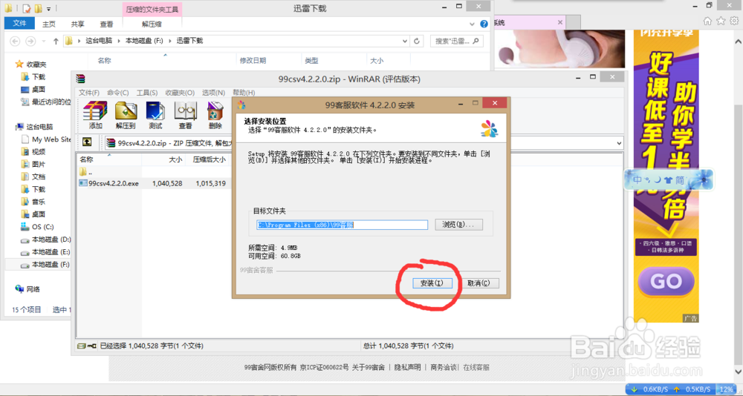Click the Explorer forward navigation arrow

(31, 42)
